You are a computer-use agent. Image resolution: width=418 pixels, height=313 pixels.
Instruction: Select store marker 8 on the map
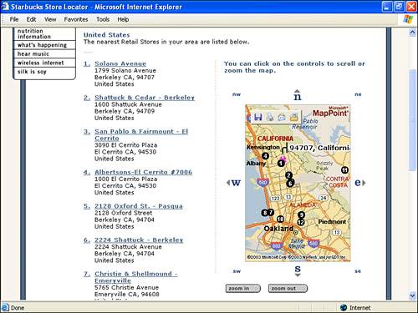(265, 213)
